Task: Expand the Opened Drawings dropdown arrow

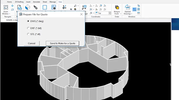Action: coord(132,14)
